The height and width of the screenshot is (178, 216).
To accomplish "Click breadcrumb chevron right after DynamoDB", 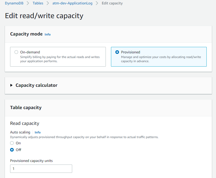I will (x=28, y=3).
